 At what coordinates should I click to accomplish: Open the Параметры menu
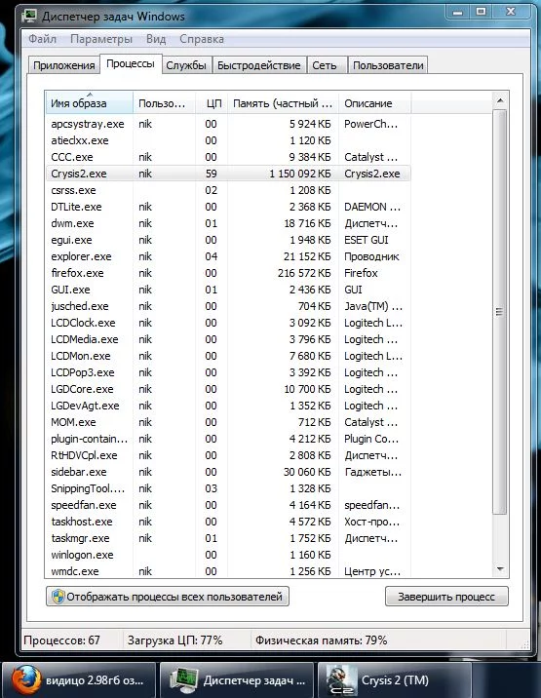point(101,39)
